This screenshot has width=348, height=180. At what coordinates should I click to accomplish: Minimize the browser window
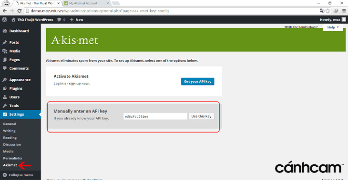(x=319, y=3)
